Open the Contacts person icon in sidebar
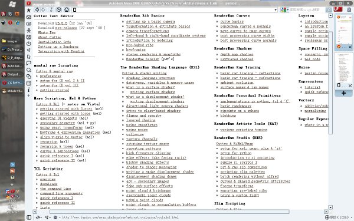The image size is (354, 221). (x=29, y=31)
